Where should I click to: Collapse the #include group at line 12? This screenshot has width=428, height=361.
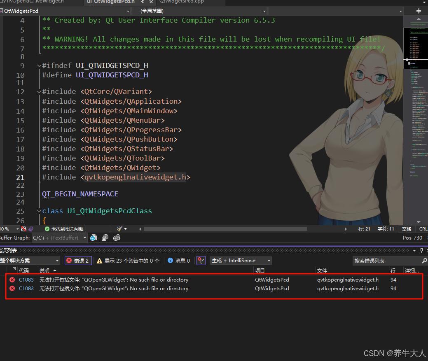pyautogui.click(x=39, y=92)
